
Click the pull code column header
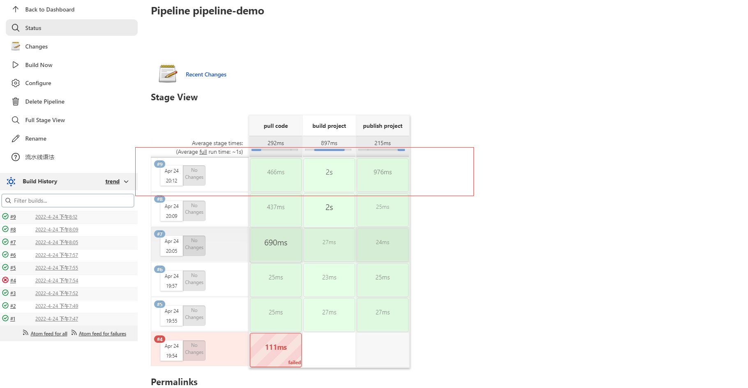pyautogui.click(x=276, y=126)
